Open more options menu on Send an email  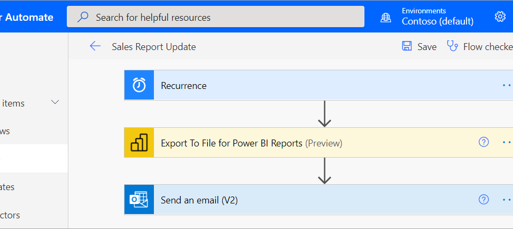pos(507,200)
